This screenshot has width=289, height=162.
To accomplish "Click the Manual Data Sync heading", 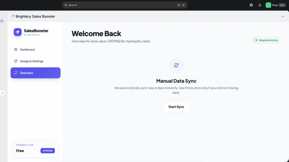I will point(176,81).
